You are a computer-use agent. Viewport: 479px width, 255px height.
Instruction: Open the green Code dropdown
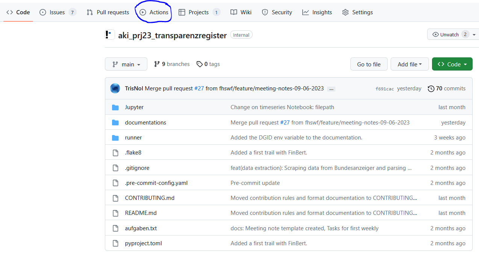[452, 64]
